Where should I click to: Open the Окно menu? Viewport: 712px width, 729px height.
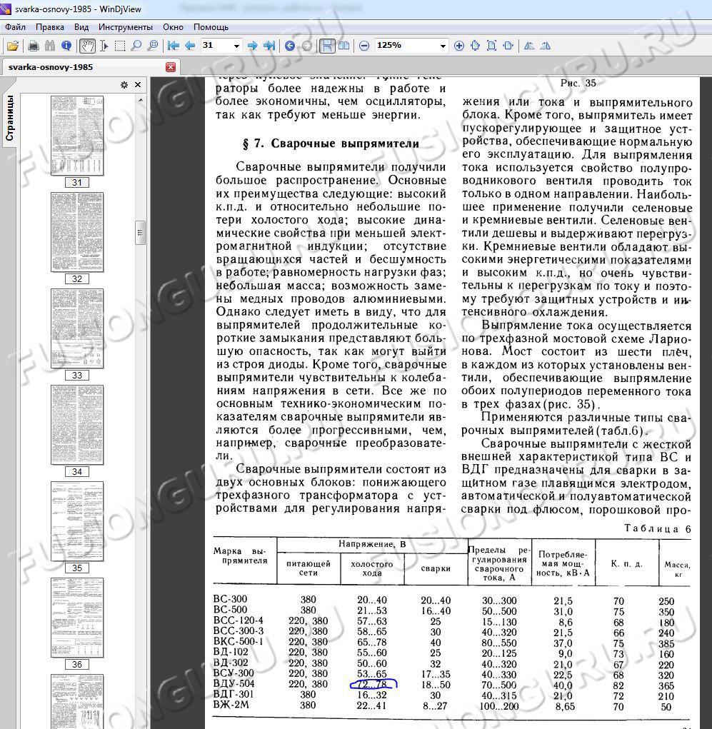(x=173, y=27)
